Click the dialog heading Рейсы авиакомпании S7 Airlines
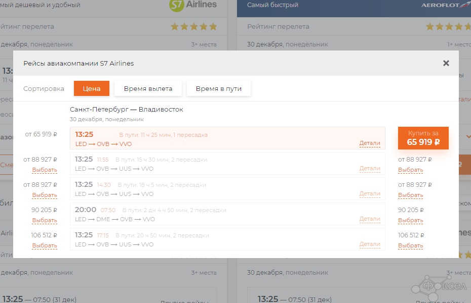Image resolution: width=471 pixels, height=303 pixels. pos(78,63)
